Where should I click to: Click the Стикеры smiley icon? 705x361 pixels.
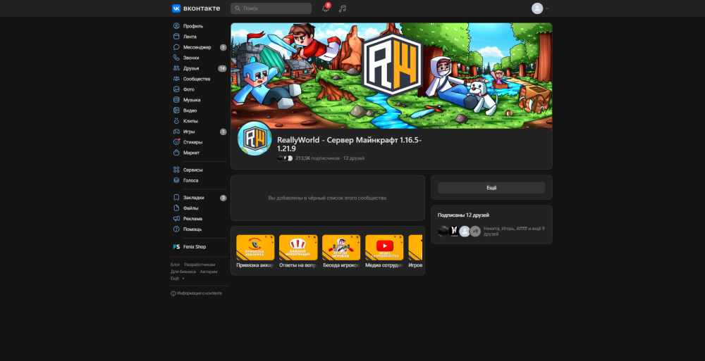[176, 142]
